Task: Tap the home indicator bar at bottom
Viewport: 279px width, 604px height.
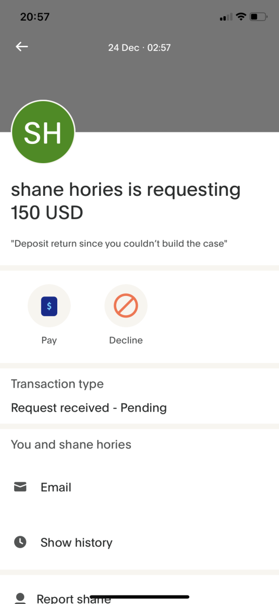Action: click(139, 597)
